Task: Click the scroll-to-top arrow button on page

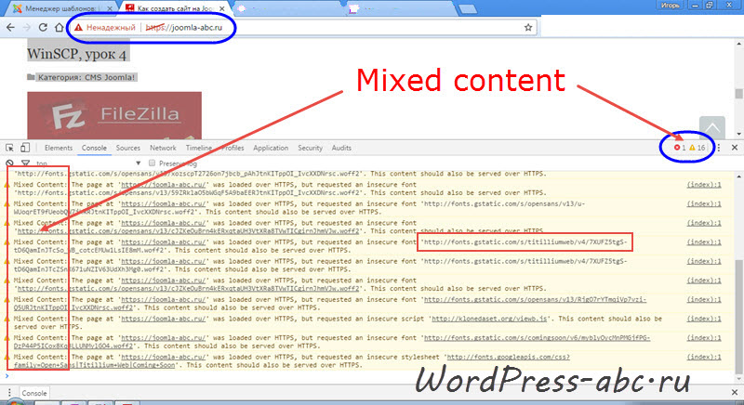Action: click(x=711, y=127)
